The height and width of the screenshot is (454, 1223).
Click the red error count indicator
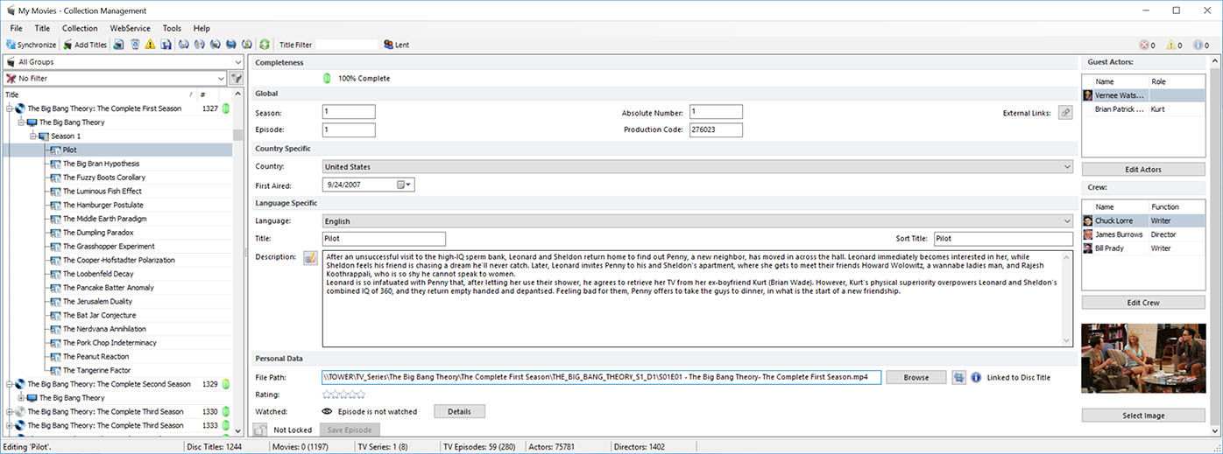pyautogui.click(x=1148, y=45)
